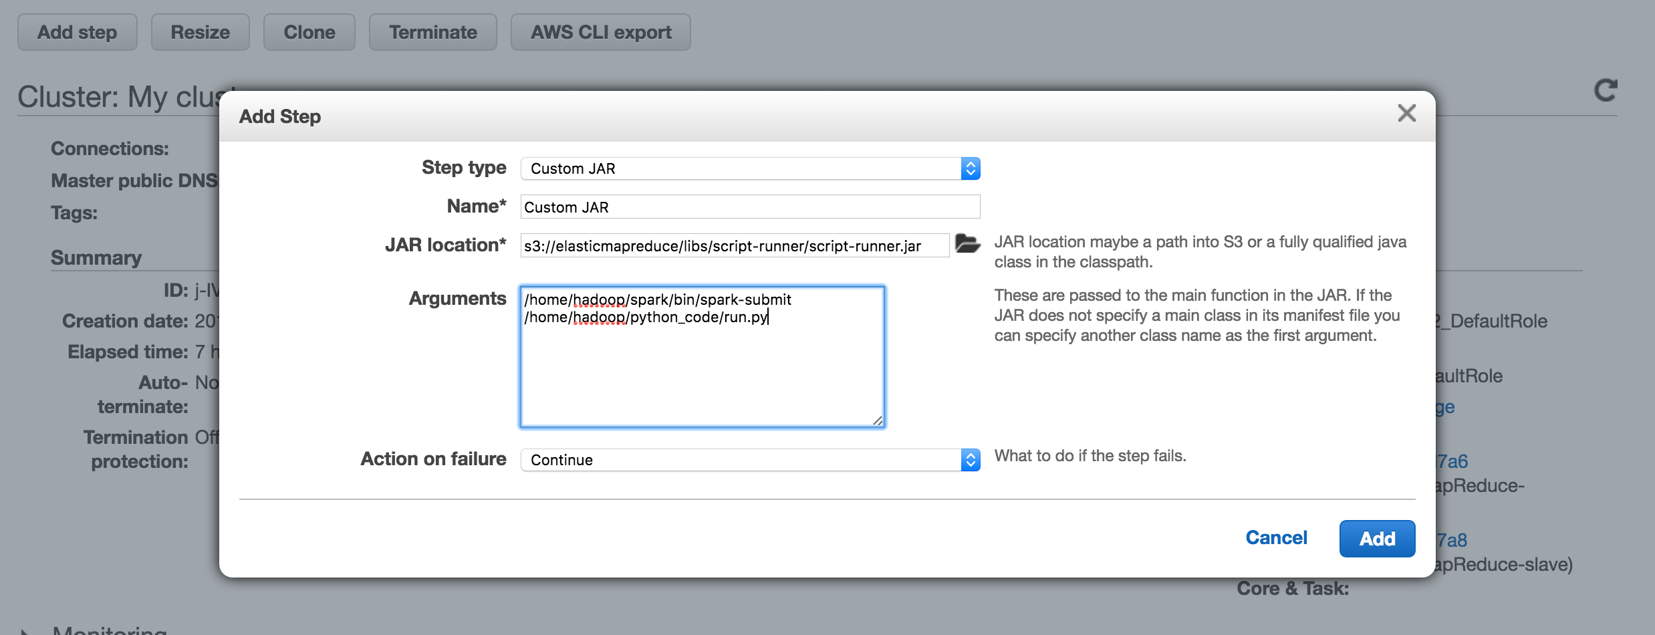Click the JAR location input field
The image size is (1655, 635).
click(x=734, y=246)
